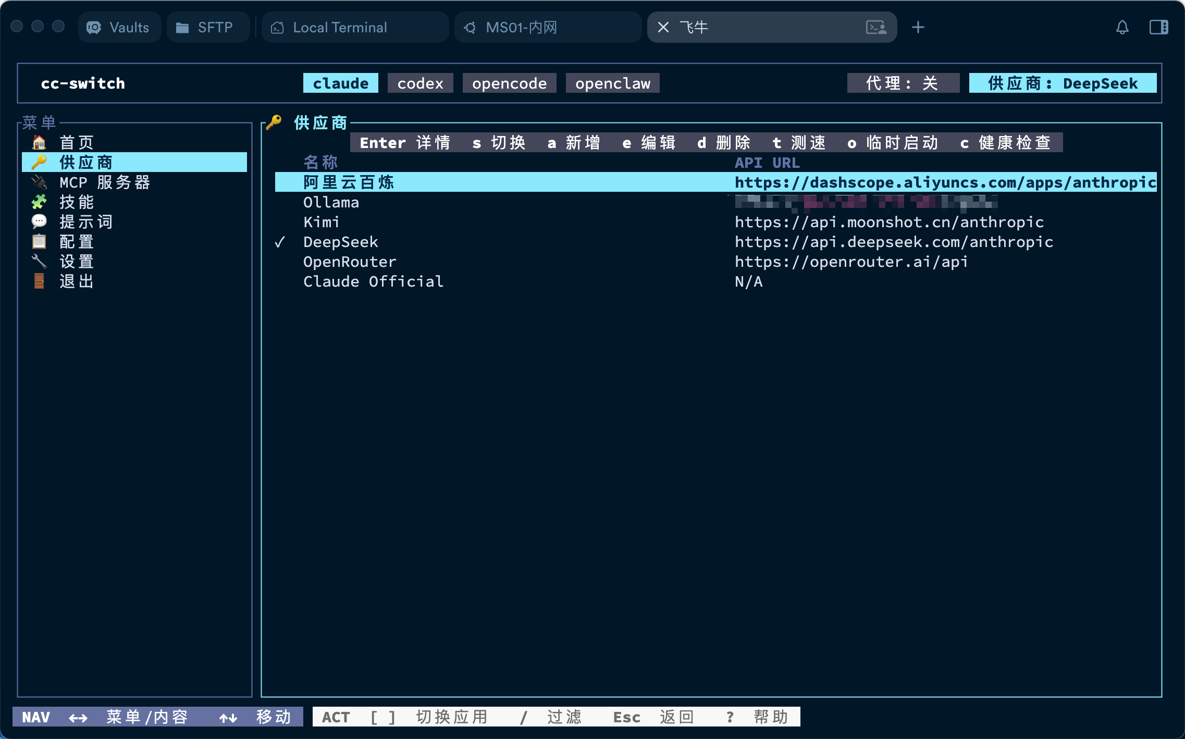Click the openrouter.ai/api URL
The width and height of the screenshot is (1185, 739).
(x=851, y=261)
